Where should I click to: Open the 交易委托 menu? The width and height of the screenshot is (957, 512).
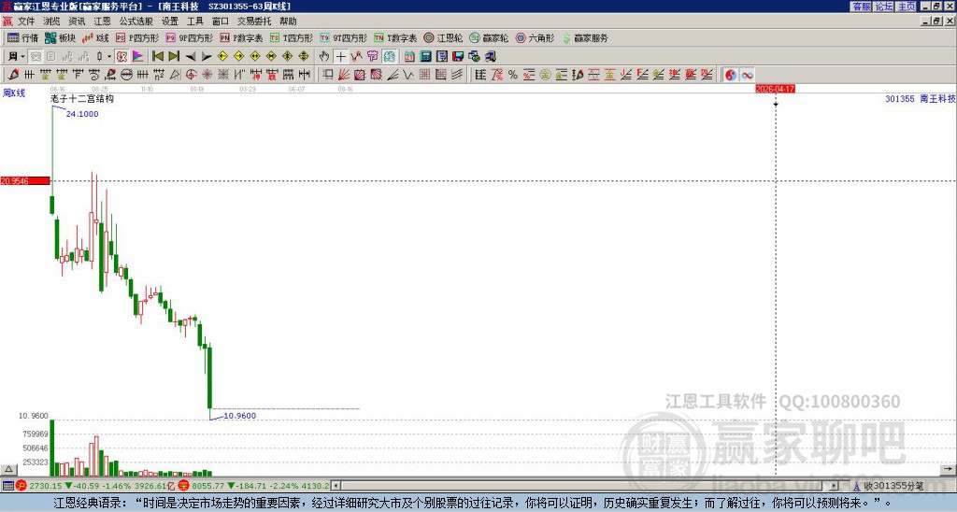click(254, 21)
